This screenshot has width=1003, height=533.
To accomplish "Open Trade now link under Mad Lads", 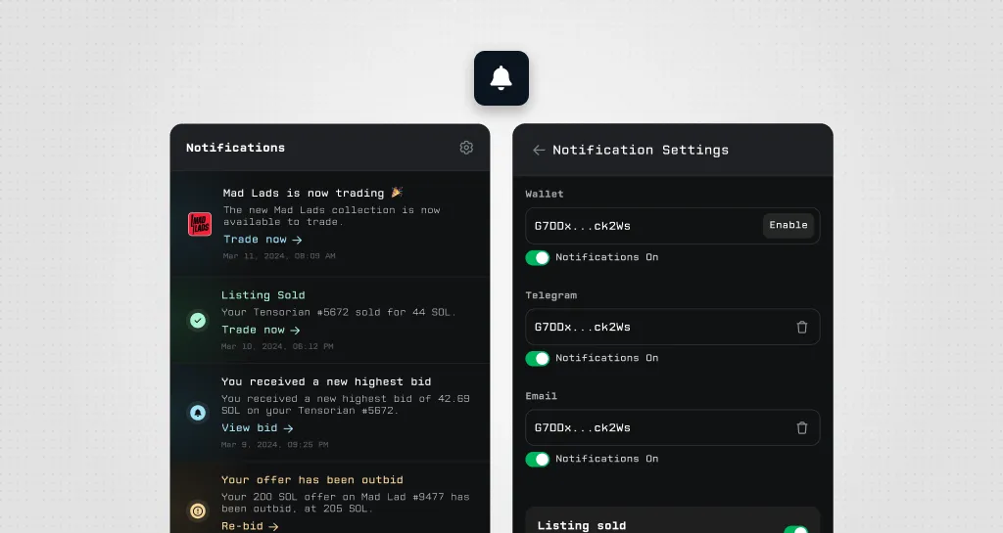I will pos(263,240).
